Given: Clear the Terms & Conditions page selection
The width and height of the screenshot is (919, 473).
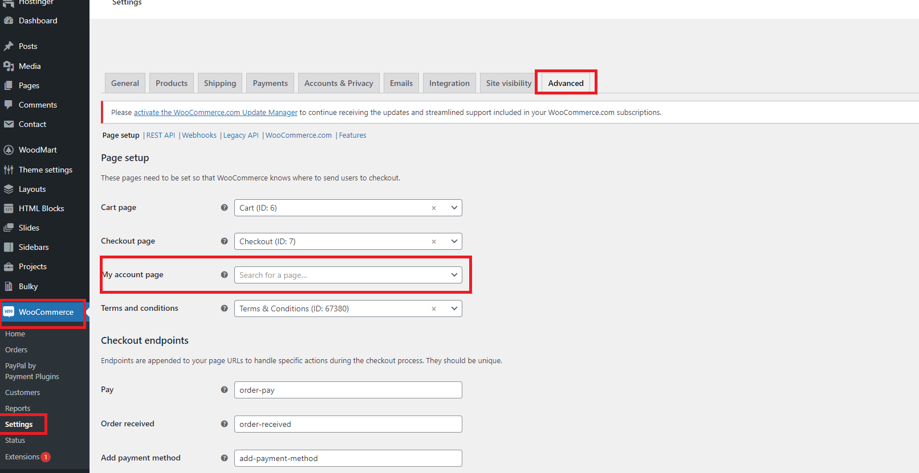Looking at the screenshot, I should tap(434, 309).
